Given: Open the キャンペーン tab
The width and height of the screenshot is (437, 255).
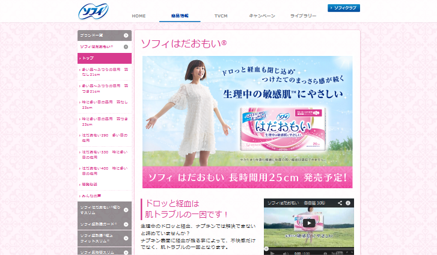Looking at the screenshot, I should 262,16.
